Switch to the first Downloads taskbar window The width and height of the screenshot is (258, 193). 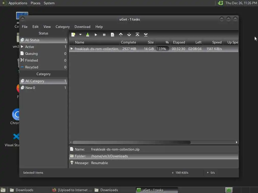pyautogui.click(x=29, y=190)
